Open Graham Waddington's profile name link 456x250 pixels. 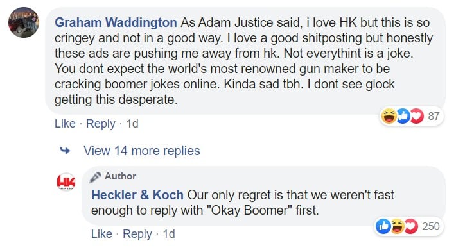pos(116,22)
